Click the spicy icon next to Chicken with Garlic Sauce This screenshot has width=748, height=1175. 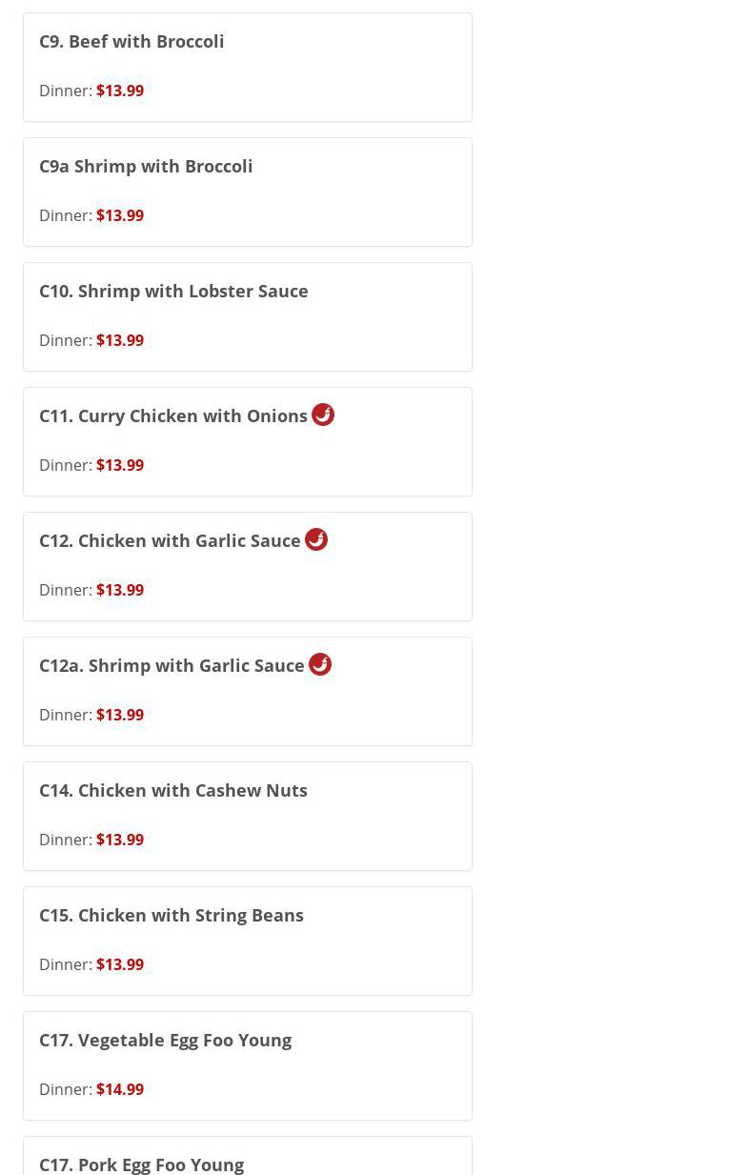coord(316,539)
